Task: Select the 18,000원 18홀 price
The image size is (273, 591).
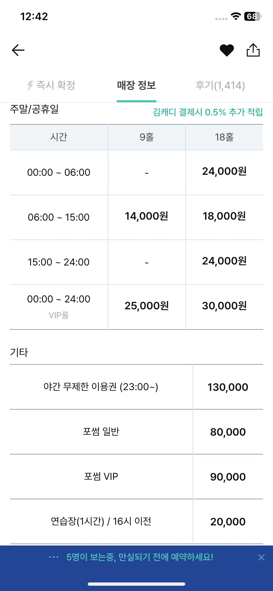Action: (224, 216)
